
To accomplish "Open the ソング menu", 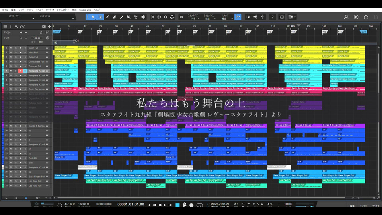I will click(x=21, y=10).
